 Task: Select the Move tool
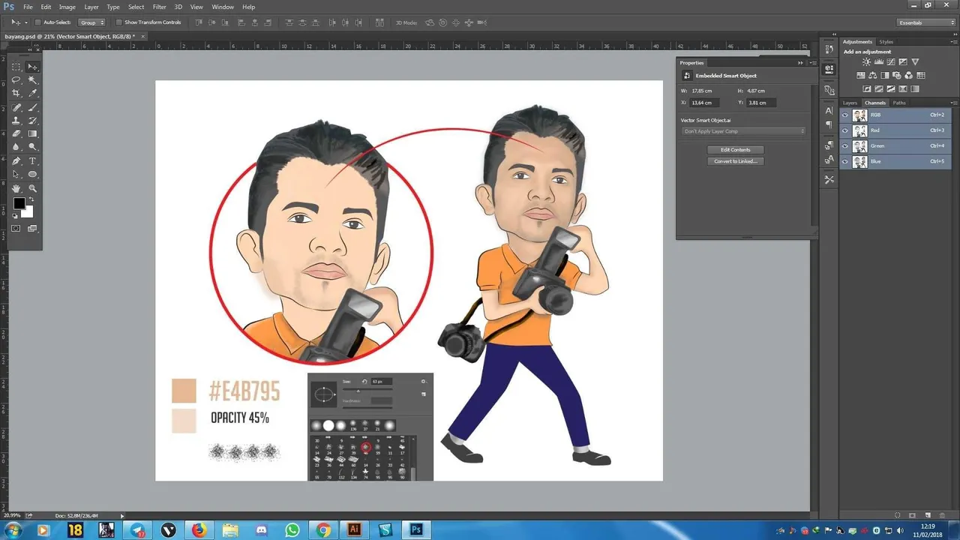tap(33, 67)
